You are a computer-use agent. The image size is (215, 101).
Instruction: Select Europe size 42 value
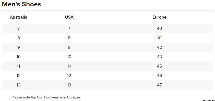point(160,47)
